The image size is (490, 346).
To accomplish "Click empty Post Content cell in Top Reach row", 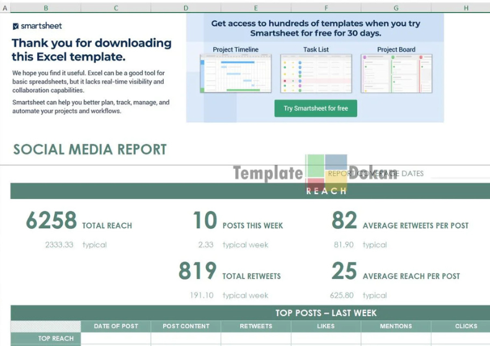I will tap(186, 339).
